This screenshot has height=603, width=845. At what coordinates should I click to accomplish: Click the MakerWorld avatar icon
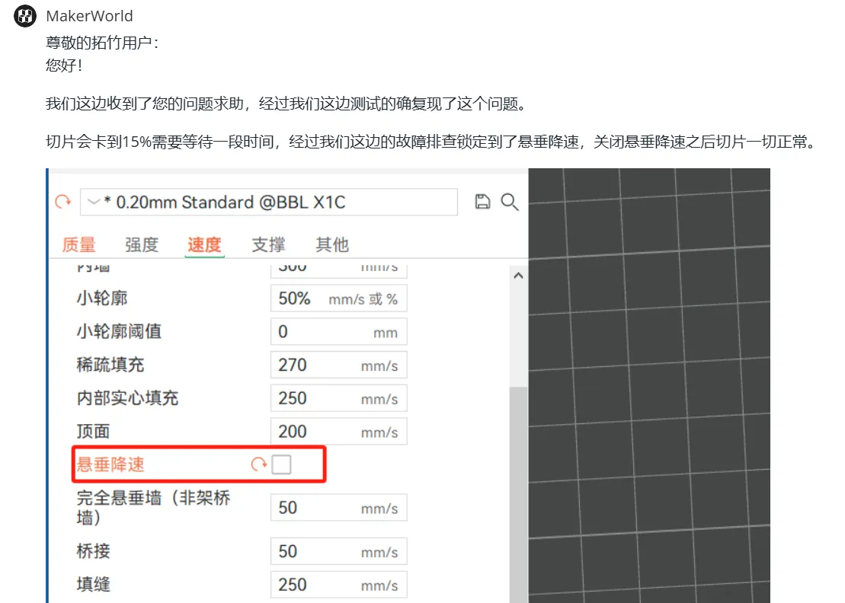(x=25, y=16)
